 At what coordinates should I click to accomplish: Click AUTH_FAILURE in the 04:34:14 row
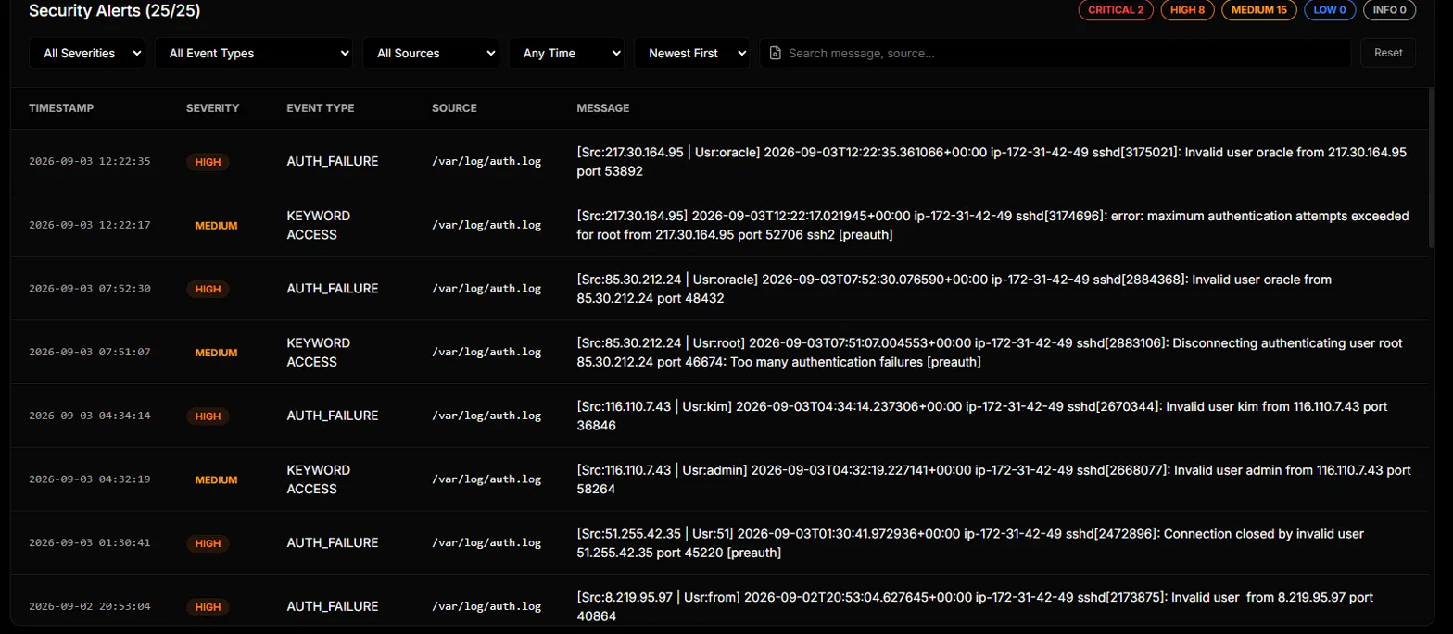tap(333, 416)
